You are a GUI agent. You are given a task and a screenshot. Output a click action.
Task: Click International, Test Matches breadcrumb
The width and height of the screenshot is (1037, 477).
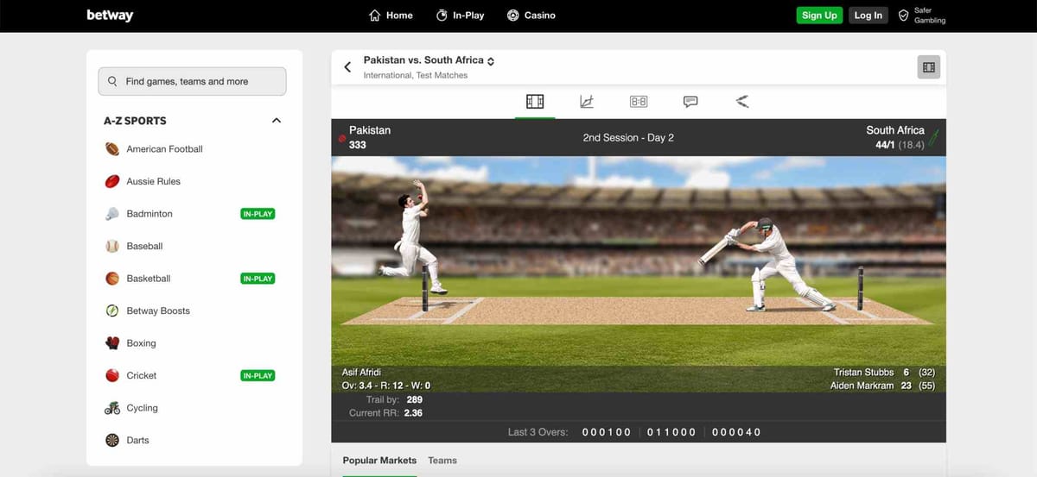point(416,75)
